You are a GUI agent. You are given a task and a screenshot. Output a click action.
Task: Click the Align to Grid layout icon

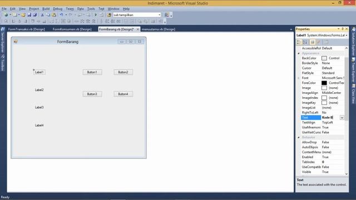point(6,21)
